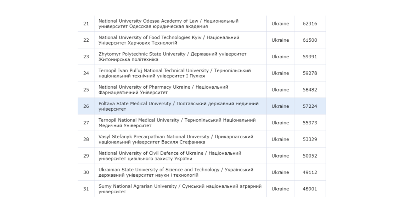Click rank number 28
The image size is (404, 212).
pyautogui.click(x=86, y=139)
